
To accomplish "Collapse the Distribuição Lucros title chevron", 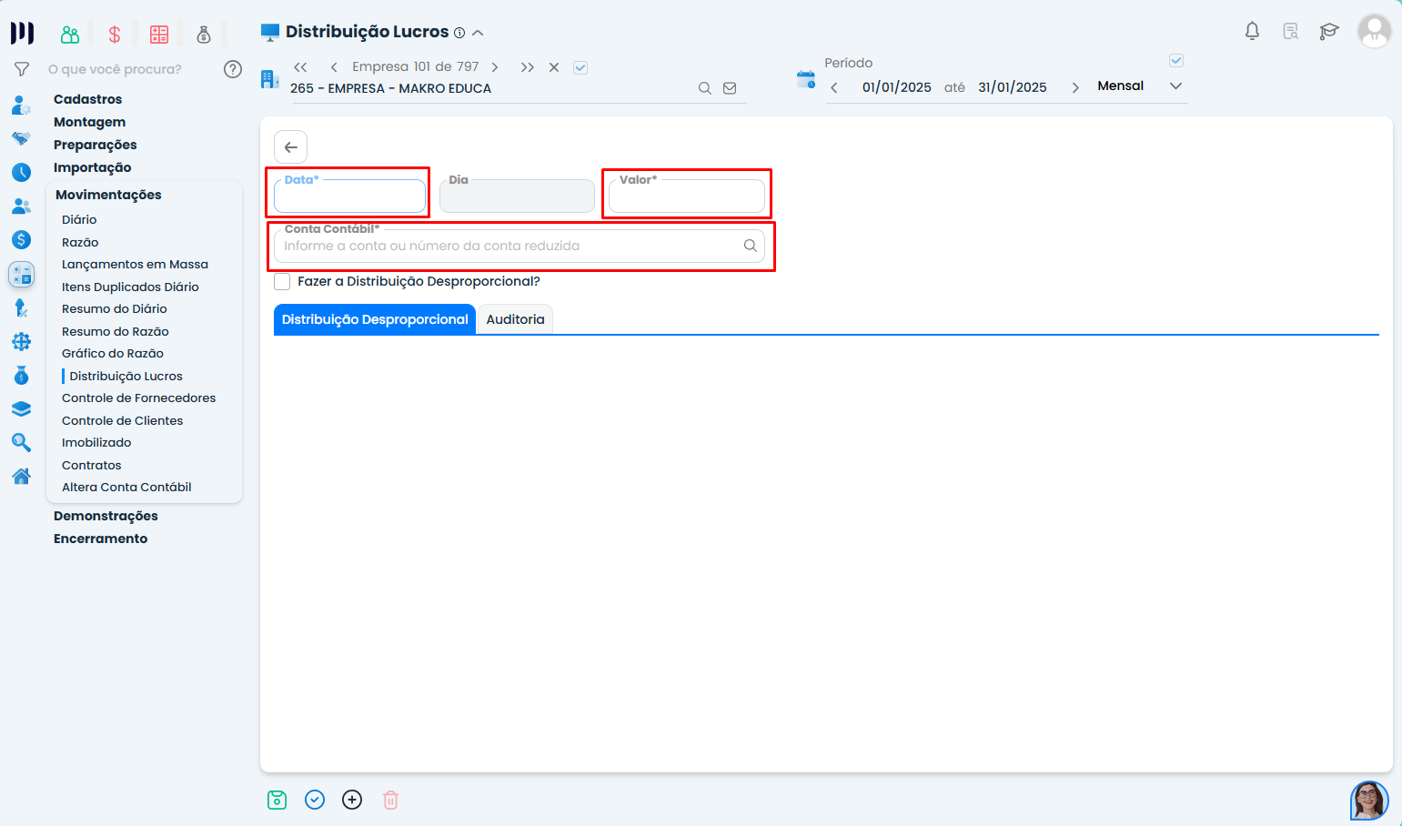I will (478, 33).
